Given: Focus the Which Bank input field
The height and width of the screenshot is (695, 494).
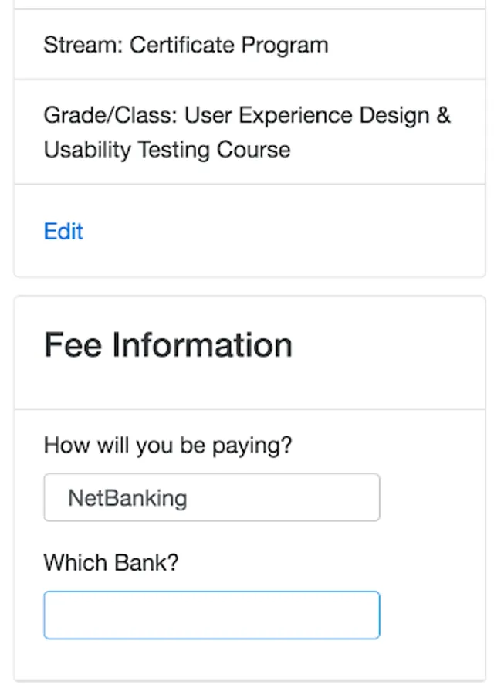Looking at the screenshot, I should (211, 615).
